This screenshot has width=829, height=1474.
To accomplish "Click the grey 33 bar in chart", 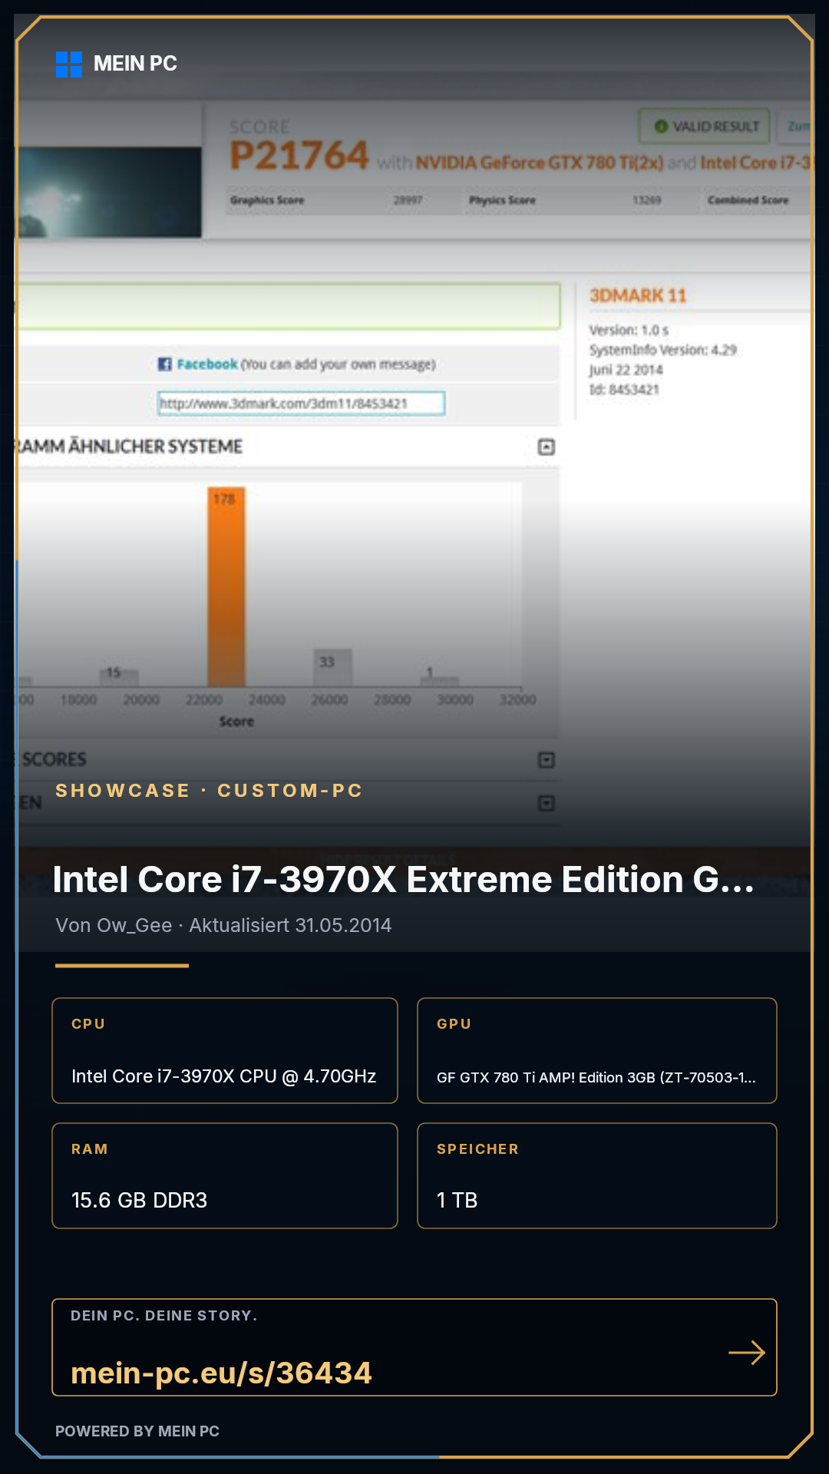I will pos(332,668).
